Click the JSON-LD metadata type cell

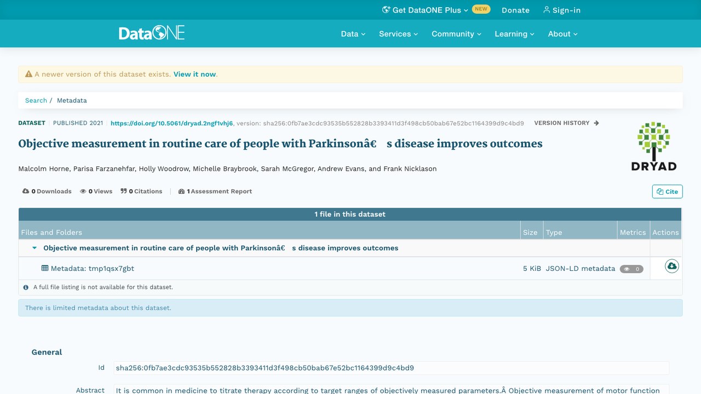(x=581, y=268)
